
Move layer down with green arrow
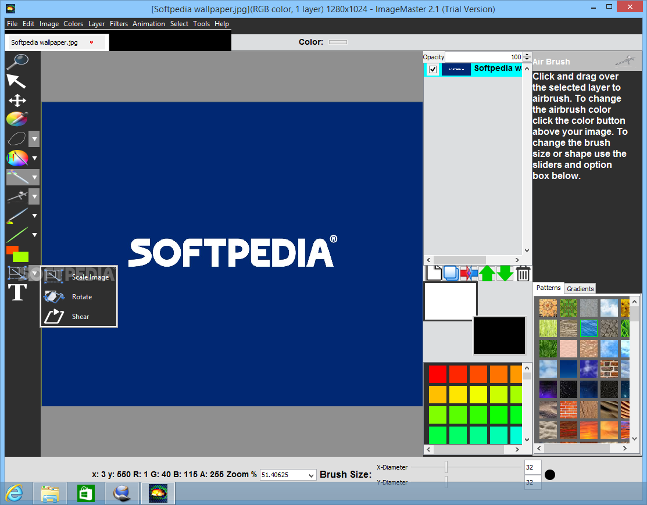point(505,273)
